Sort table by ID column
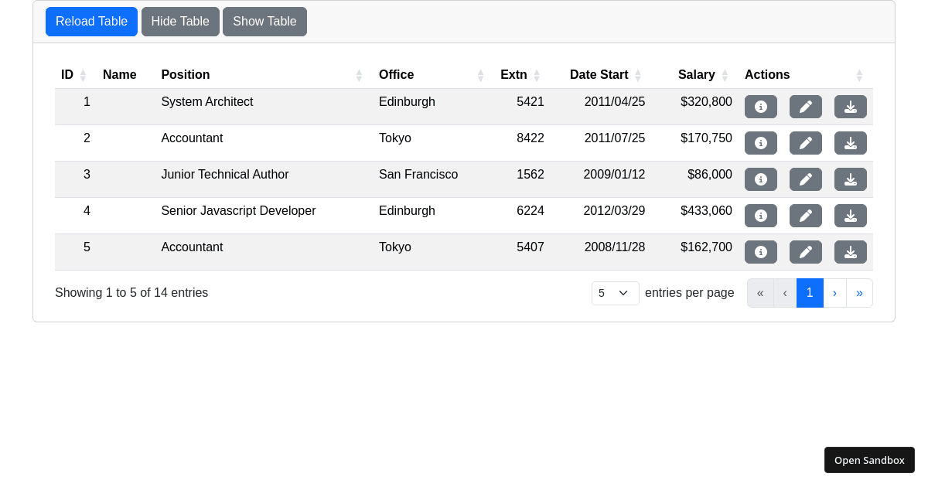The image size is (928, 487). click(76, 75)
